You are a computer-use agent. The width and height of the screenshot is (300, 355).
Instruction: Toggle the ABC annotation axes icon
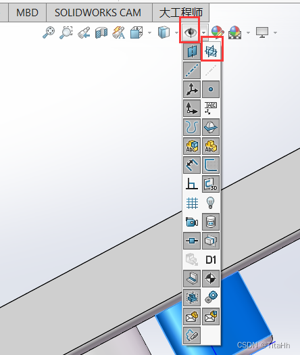(211, 108)
